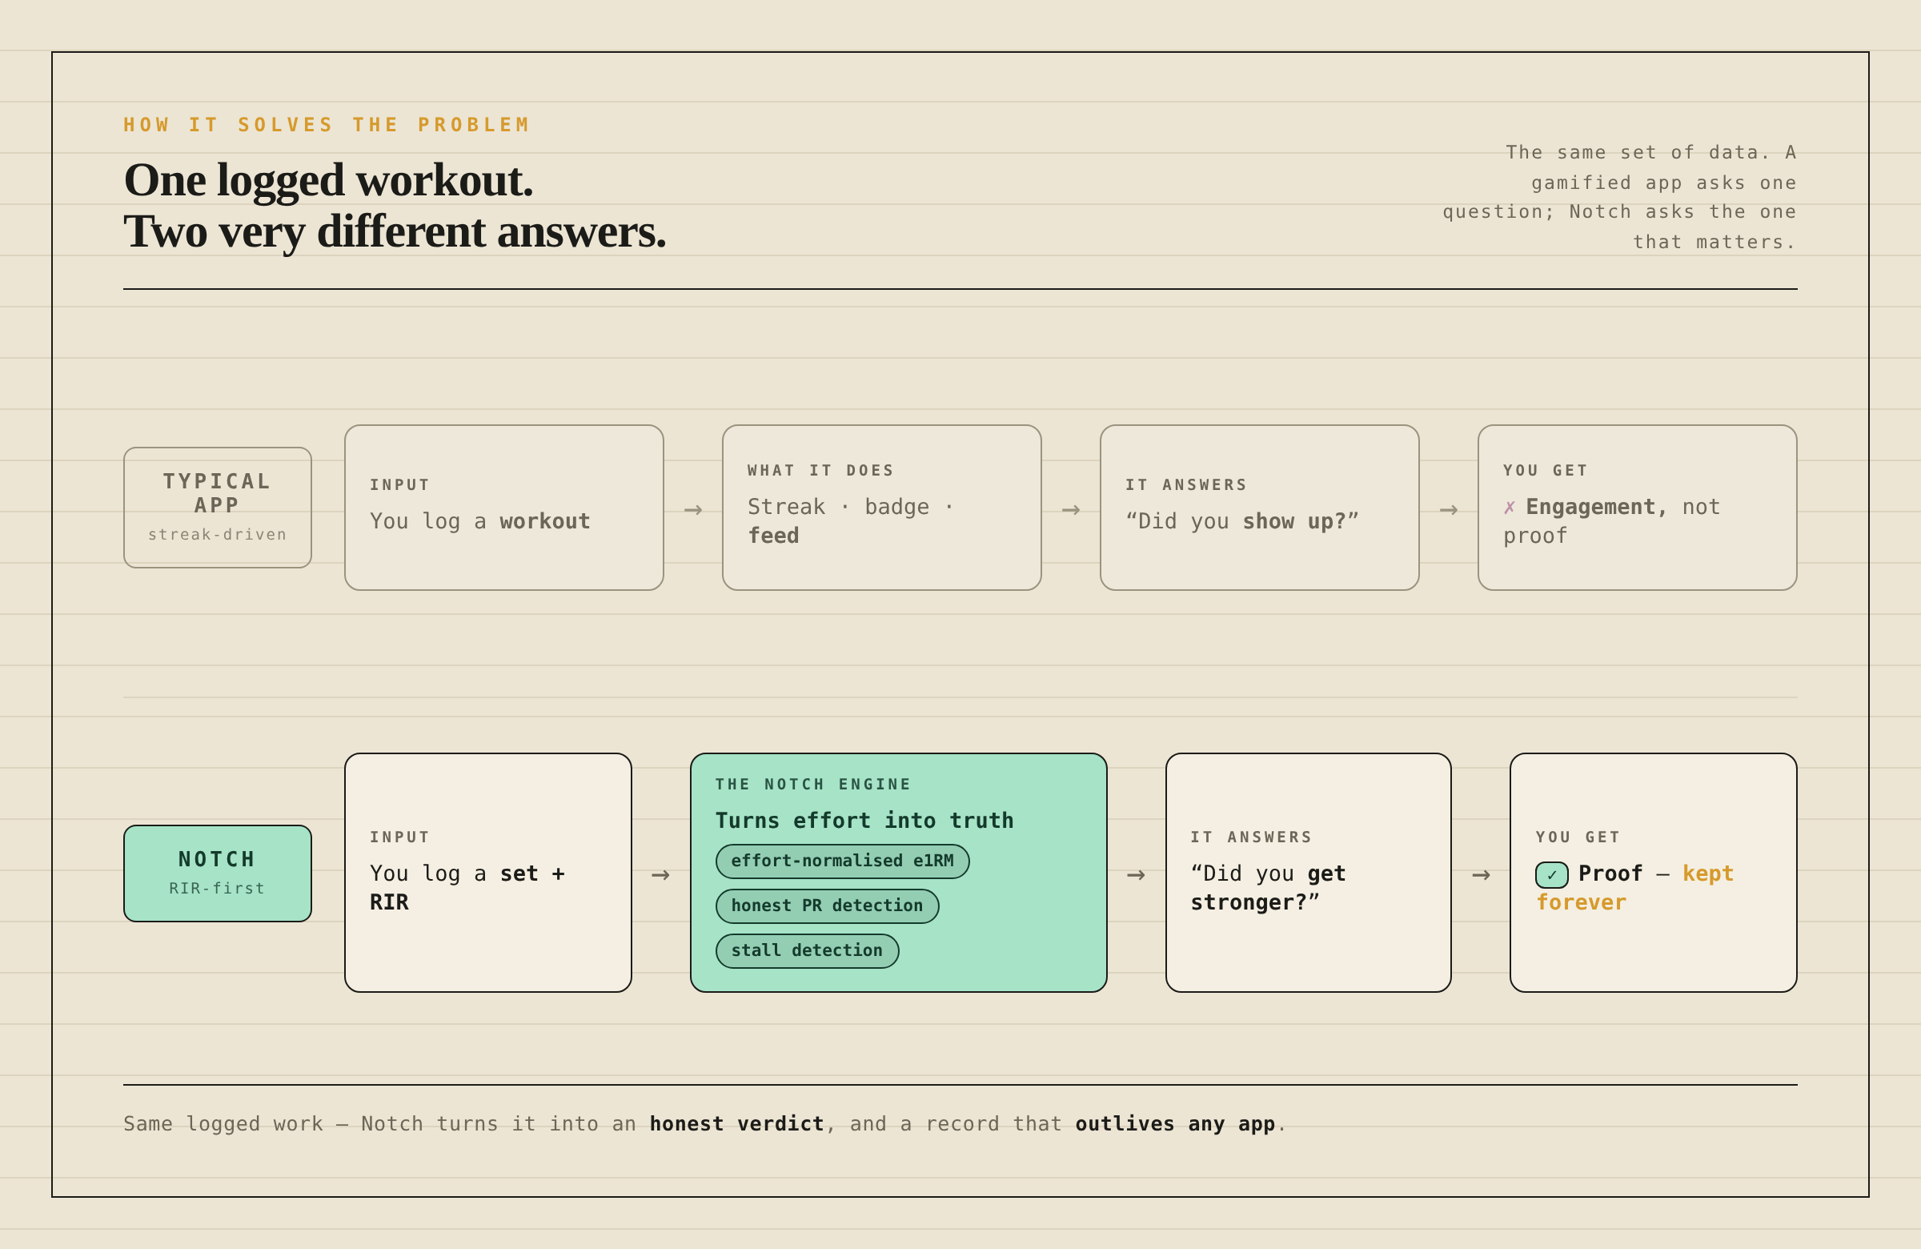Click the NOTCH RIR-first green label box
The width and height of the screenshot is (1921, 1249).
pyautogui.click(x=217, y=873)
